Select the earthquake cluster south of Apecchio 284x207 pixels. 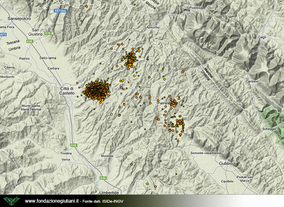[130, 60]
